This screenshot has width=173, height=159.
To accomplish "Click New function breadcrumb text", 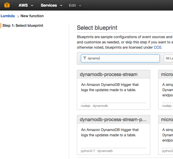I will 32,16.
